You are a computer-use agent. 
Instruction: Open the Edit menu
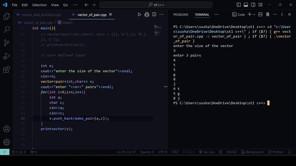[25, 5]
